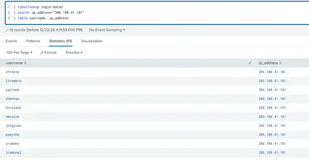
Task: Open the Events tab
Action: click(x=11, y=41)
